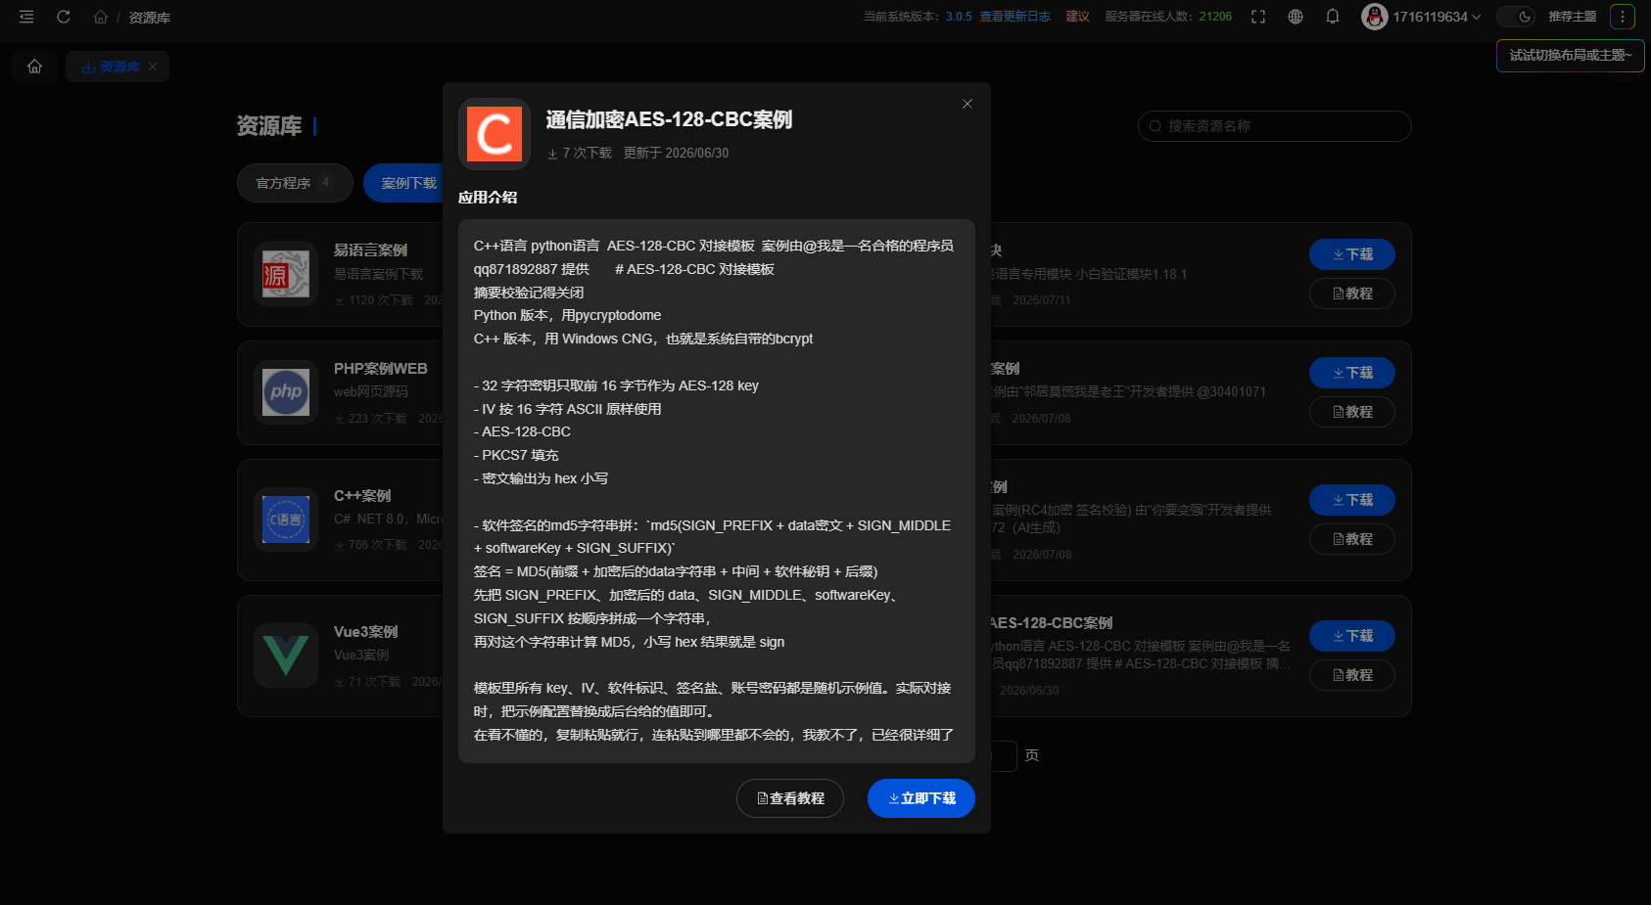Close the AES-128-CBC dialog

967,104
